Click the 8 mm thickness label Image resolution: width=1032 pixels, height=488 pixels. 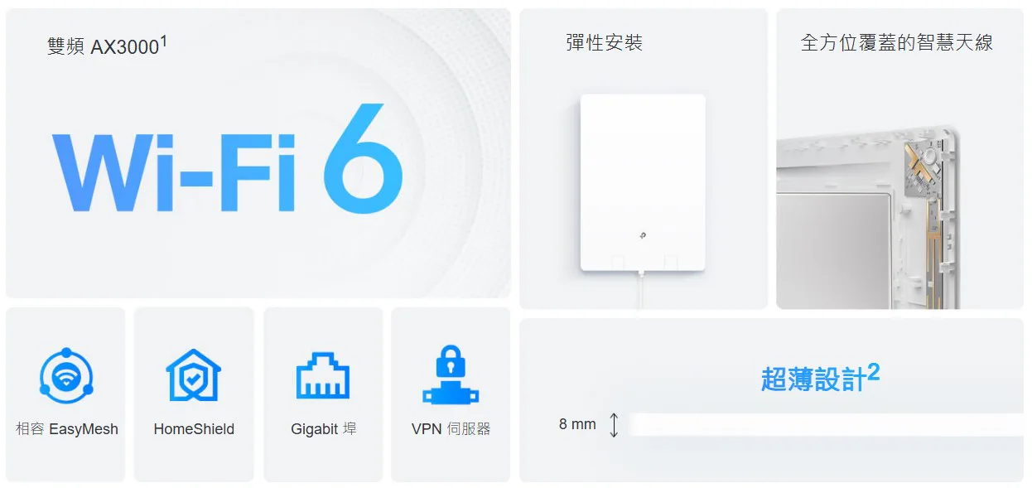click(x=577, y=424)
